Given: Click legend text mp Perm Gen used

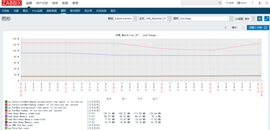Looking at the screenshot, I should click(x=18, y=128).
